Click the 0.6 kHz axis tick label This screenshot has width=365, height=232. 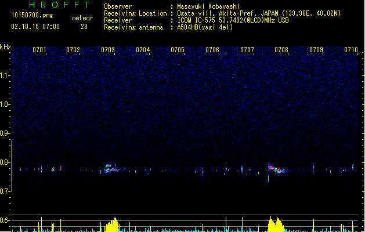[x=5, y=220]
